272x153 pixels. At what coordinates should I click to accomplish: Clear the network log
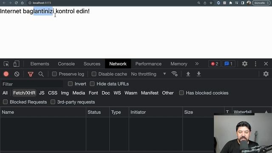[x=17, y=74]
